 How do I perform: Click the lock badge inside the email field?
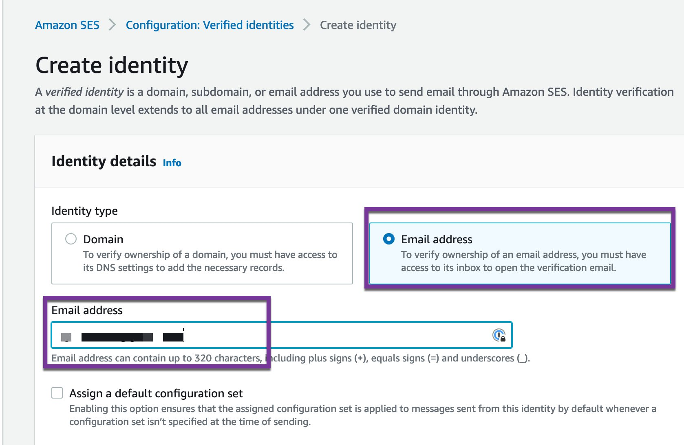pos(503,339)
